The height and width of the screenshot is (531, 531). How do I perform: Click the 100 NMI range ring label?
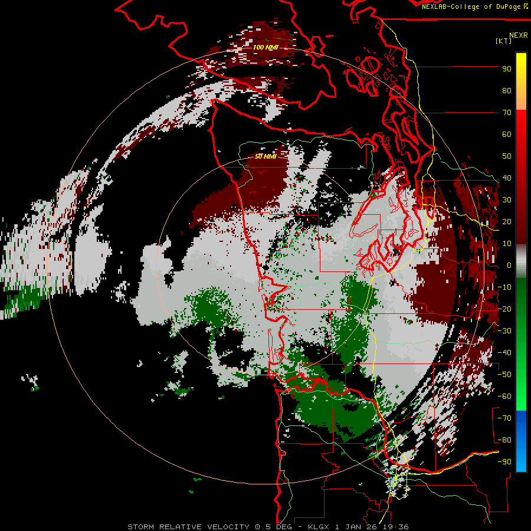click(x=265, y=47)
